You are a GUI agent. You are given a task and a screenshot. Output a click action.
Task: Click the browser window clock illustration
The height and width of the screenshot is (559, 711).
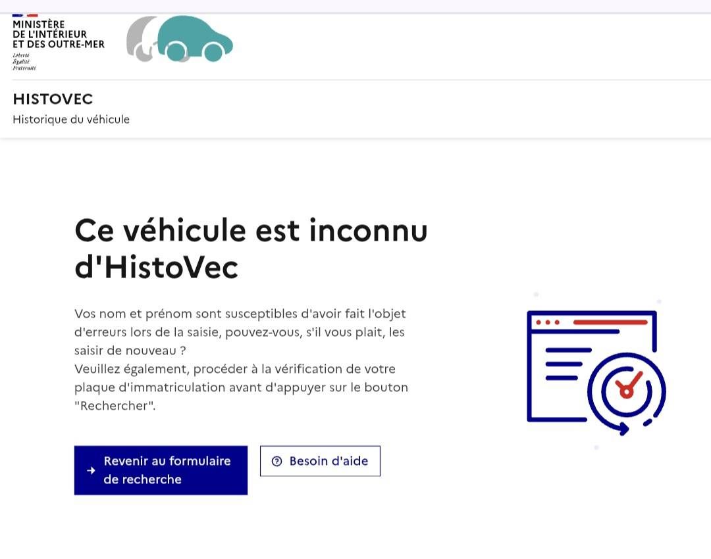[596, 372]
